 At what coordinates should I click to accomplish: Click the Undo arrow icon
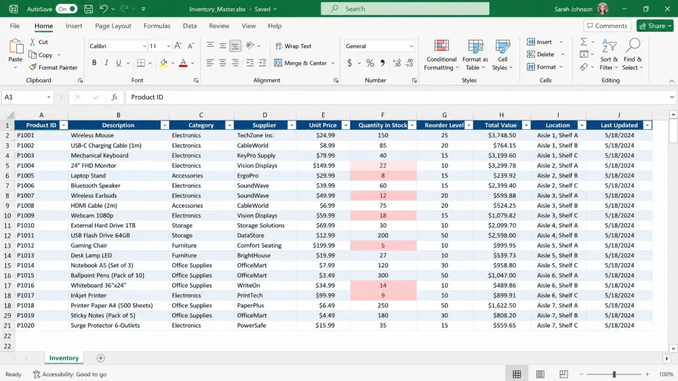point(103,9)
